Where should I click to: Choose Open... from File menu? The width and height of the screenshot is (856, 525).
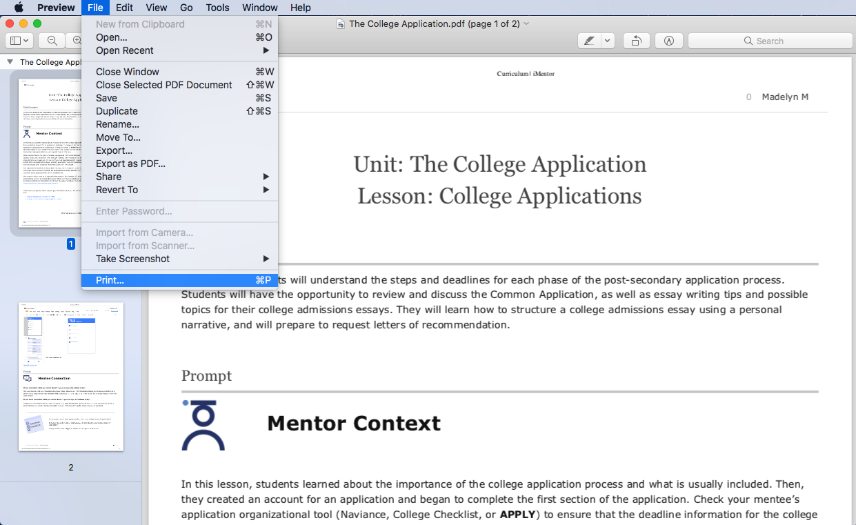179,37
